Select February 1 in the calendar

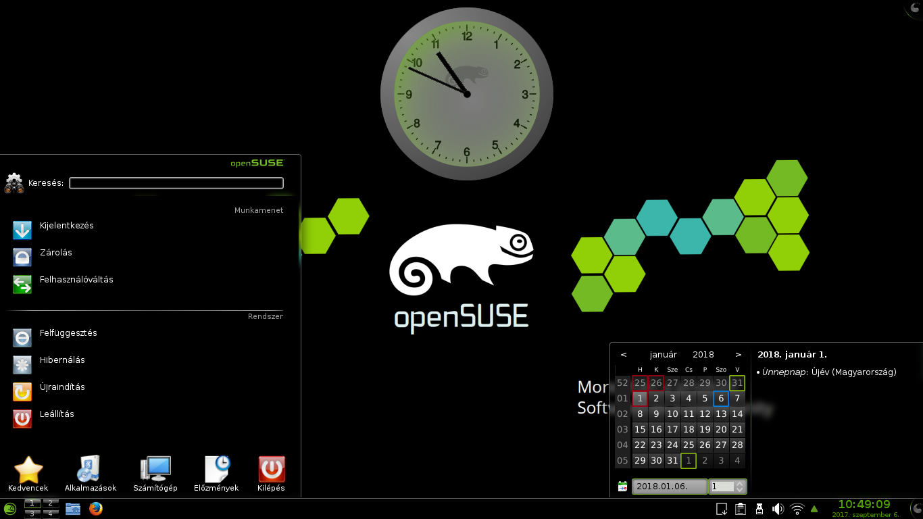689,461
